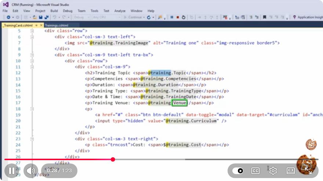
Task: Click the Restart debugging icon
Action: pos(183,18)
